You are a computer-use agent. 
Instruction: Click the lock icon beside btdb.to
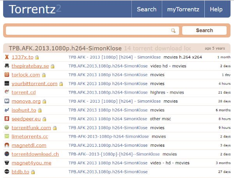[x=33, y=172]
